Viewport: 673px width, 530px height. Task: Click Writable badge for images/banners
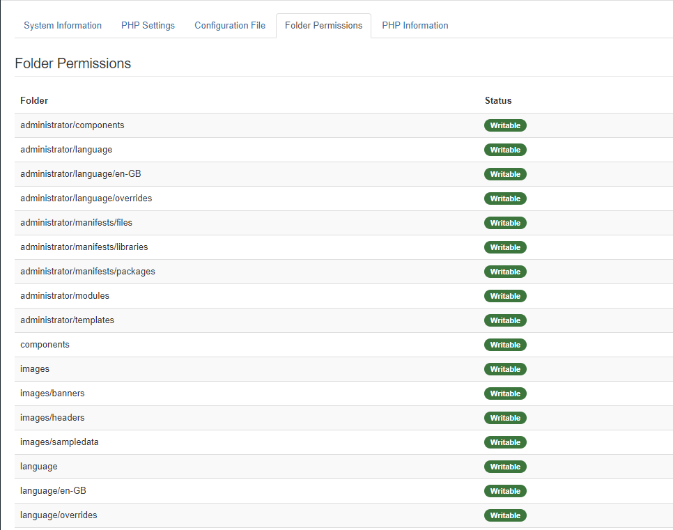(x=505, y=393)
